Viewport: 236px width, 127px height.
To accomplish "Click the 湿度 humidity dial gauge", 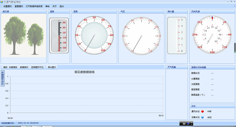I will coord(94,35).
